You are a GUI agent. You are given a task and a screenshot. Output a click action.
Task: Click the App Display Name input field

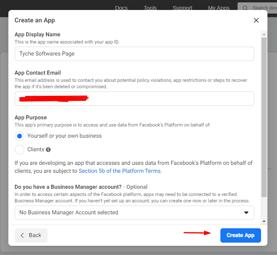(x=134, y=54)
